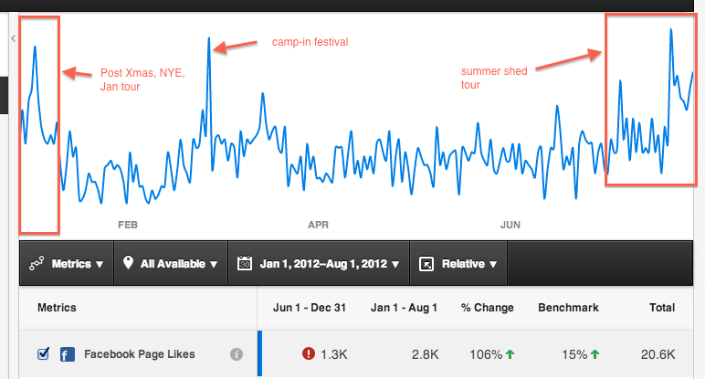This screenshot has width=705, height=379.
Task: Open the Relative display mode dropdown
Action: tap(468, 264)
